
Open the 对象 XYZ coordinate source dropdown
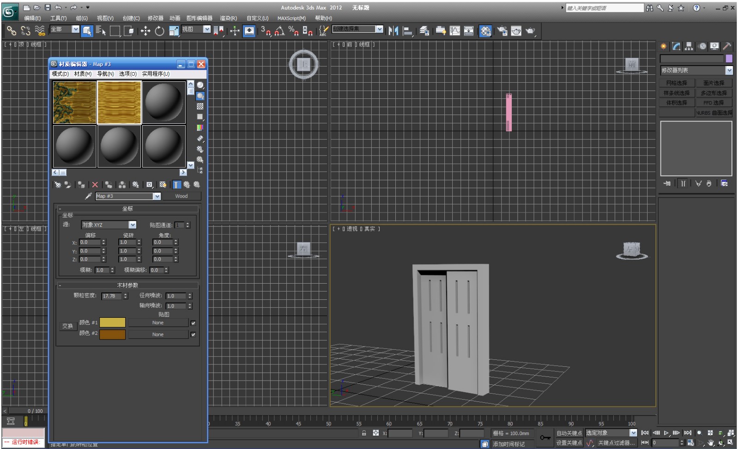[x=133, y=225]
